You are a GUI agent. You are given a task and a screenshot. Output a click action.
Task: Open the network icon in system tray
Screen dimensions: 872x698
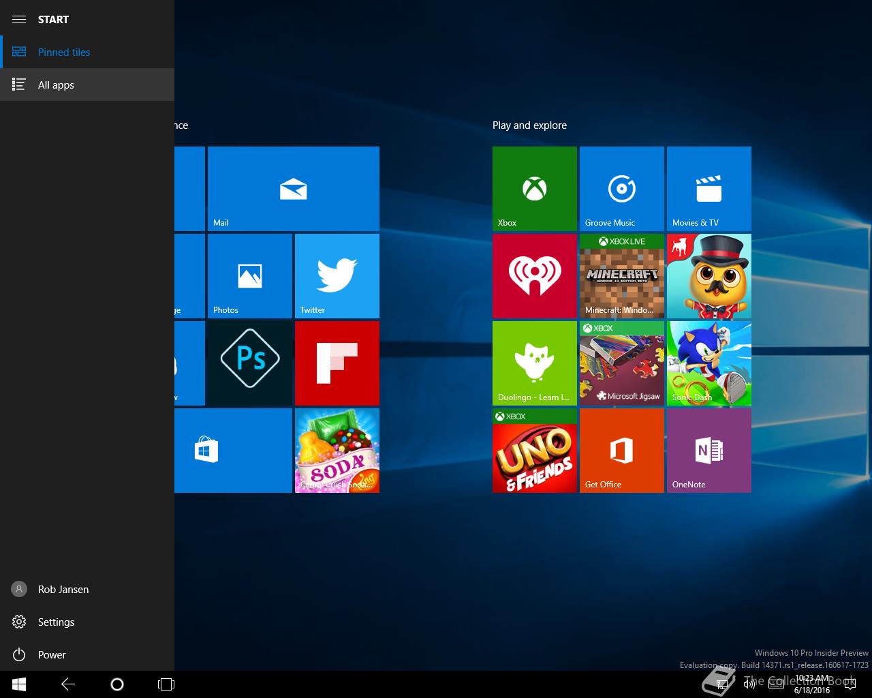[x=723, y=684]
